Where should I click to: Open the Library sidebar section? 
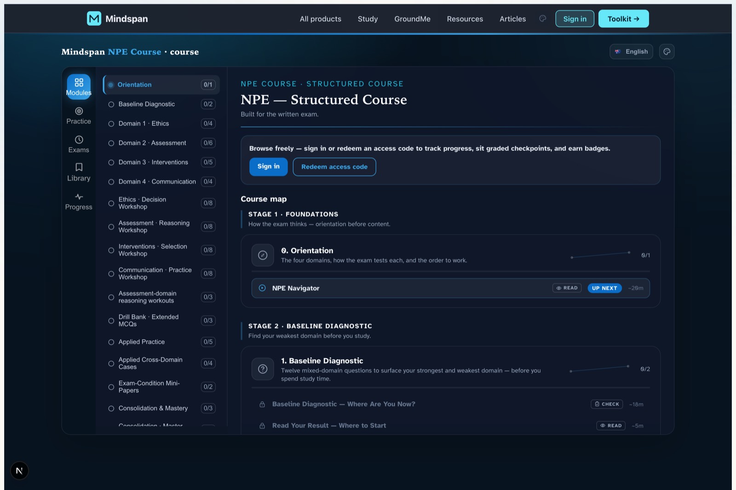tap(79, 173)
